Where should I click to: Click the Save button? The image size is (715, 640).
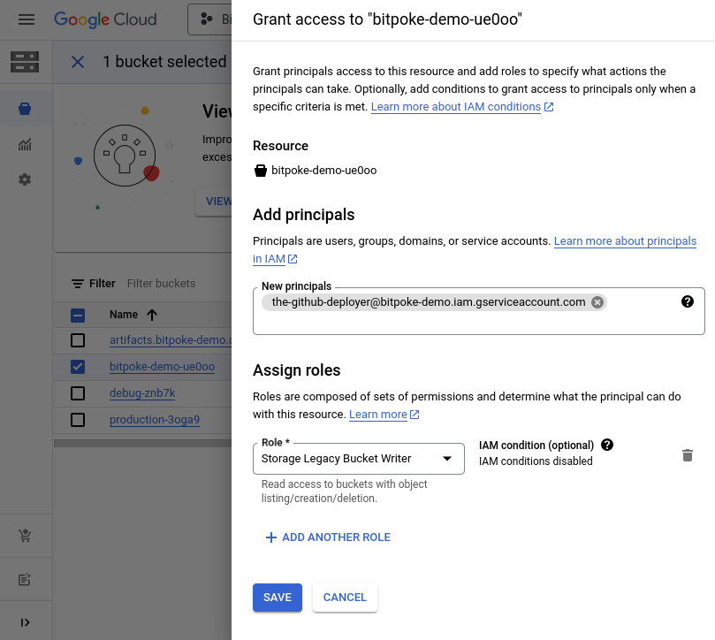pos(277,598)
